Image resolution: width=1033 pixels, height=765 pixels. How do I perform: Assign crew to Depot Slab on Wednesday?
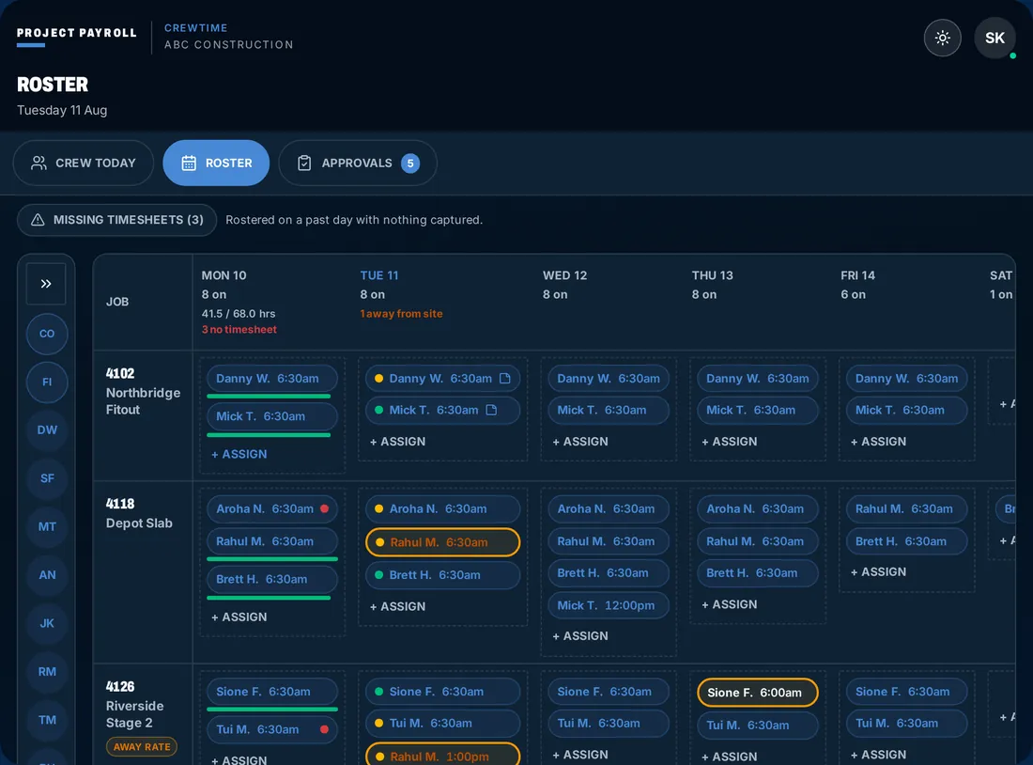[579, 635]
